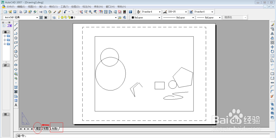Open the 标注(N) menu
This screenshot has width=276, height=138.
pos(87,7)
